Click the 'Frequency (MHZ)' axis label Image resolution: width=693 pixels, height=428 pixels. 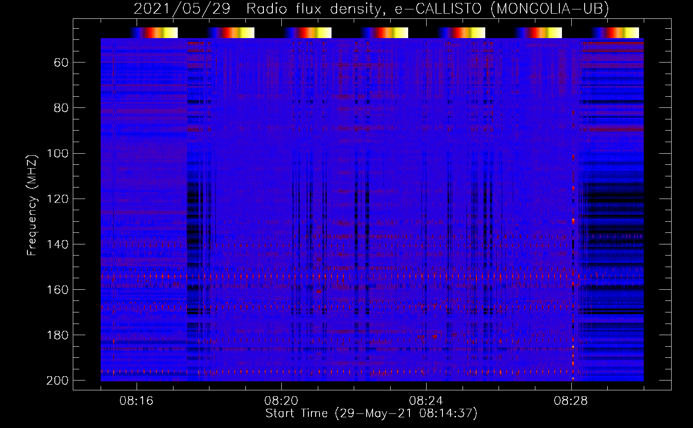[x=32, y=205]
